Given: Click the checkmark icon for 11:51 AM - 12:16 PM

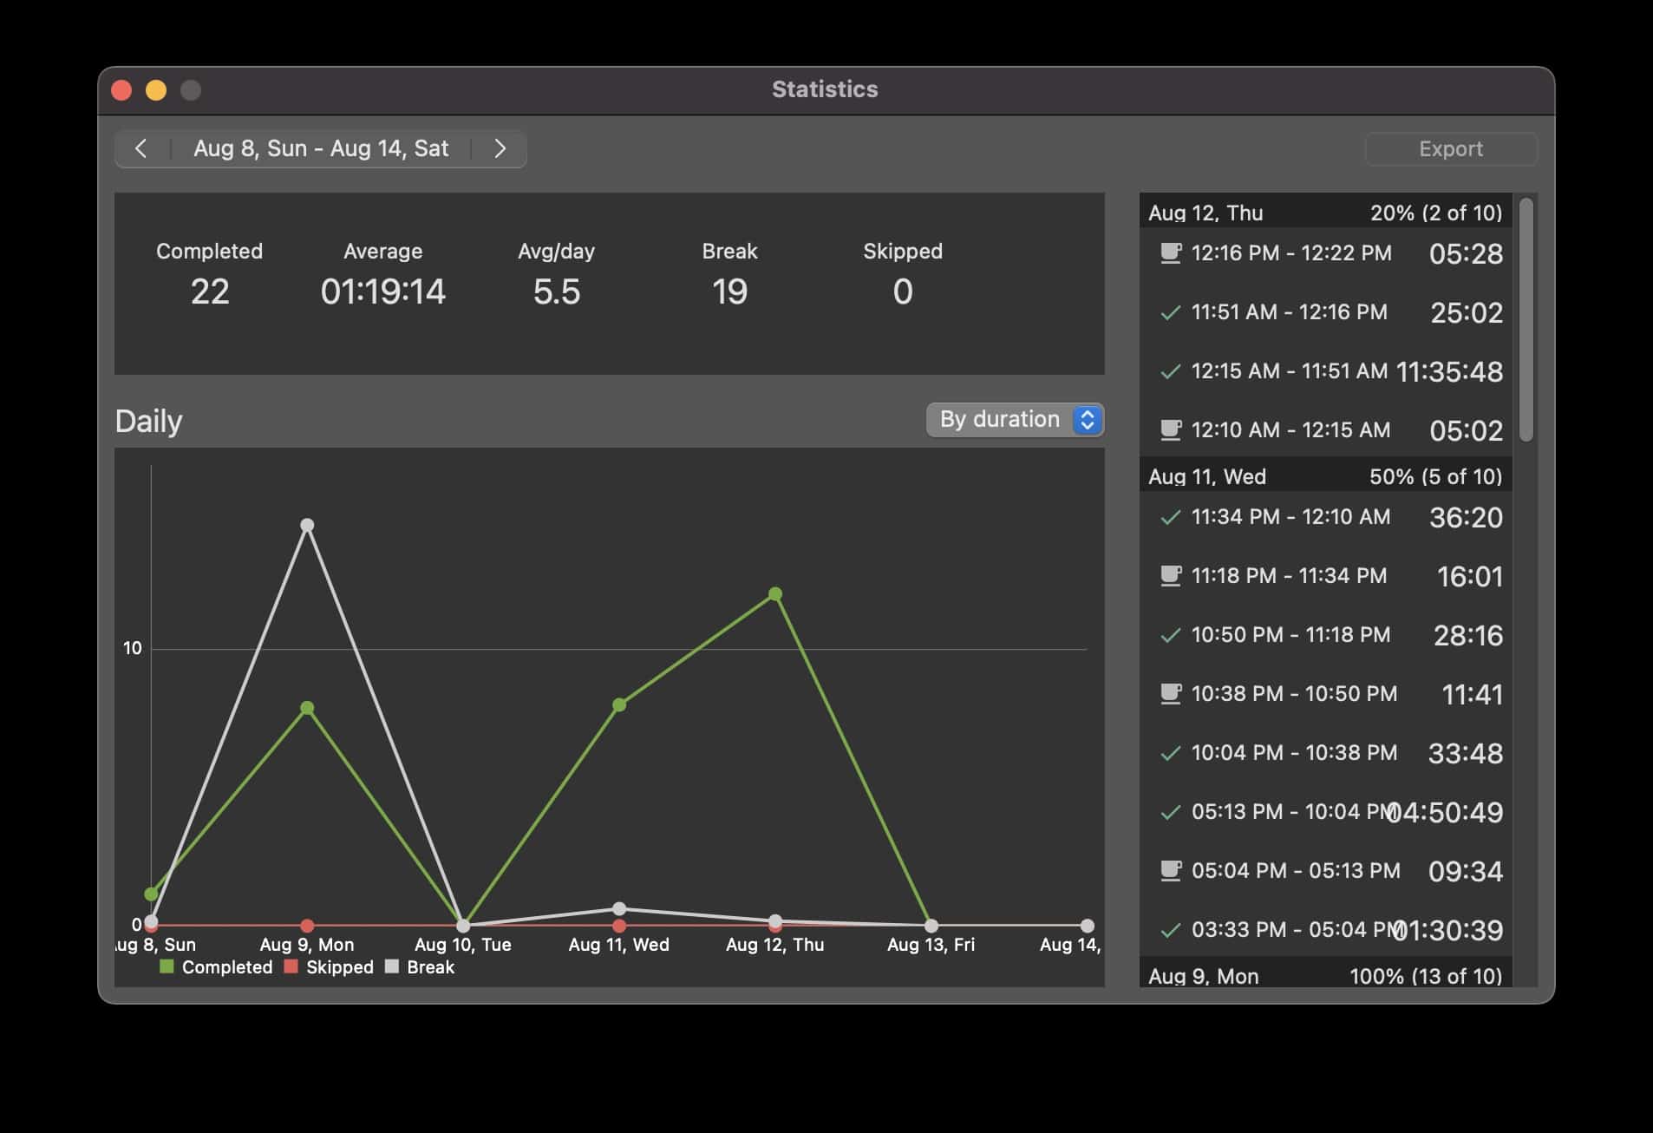Looking at the screenshot, I should pyautogui.click(x=1171, y=312).
